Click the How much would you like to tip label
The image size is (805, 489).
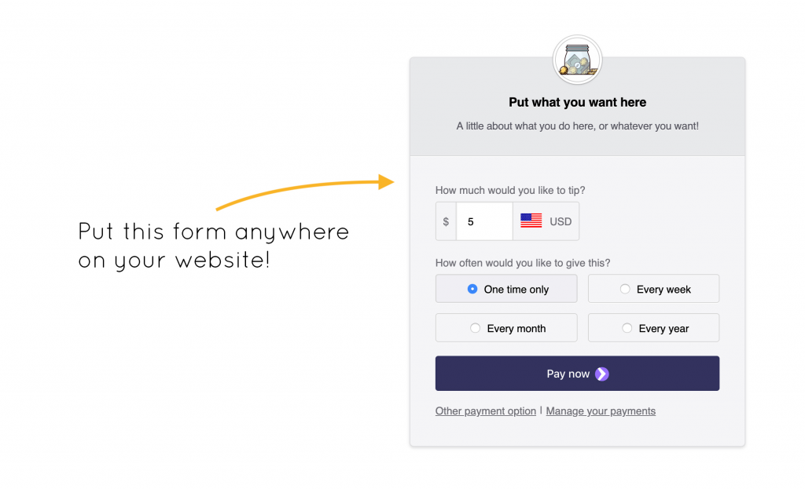point(510,190)
